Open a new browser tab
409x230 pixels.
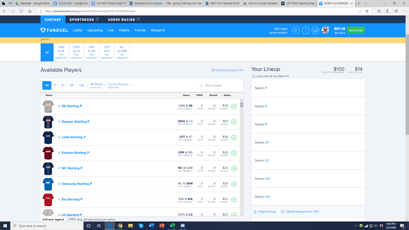359,3
